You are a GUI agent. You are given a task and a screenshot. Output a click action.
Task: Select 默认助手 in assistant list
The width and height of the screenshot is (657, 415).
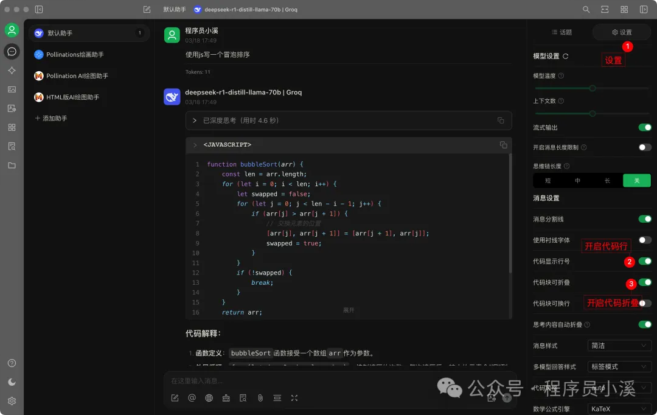(x=89, y=33)
